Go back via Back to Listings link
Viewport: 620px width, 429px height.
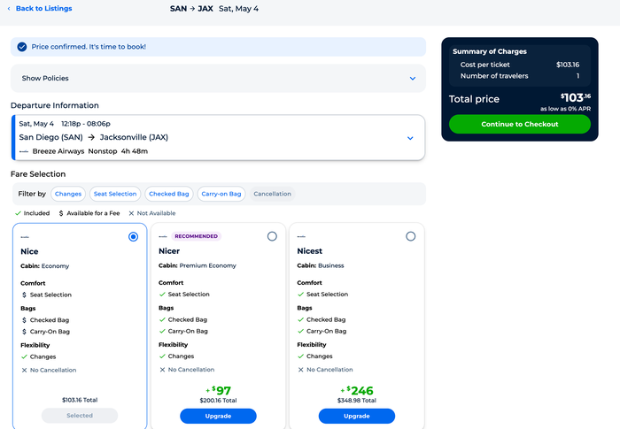(44, 8)
